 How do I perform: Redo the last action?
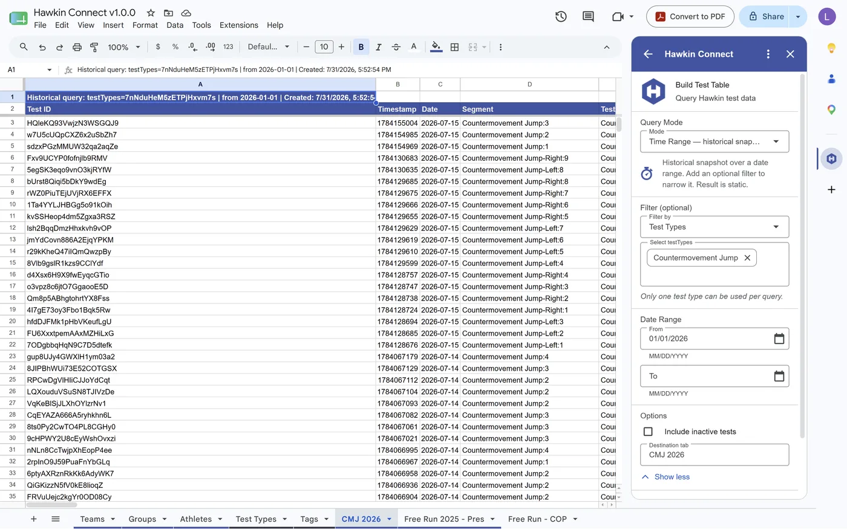(59, 47)
